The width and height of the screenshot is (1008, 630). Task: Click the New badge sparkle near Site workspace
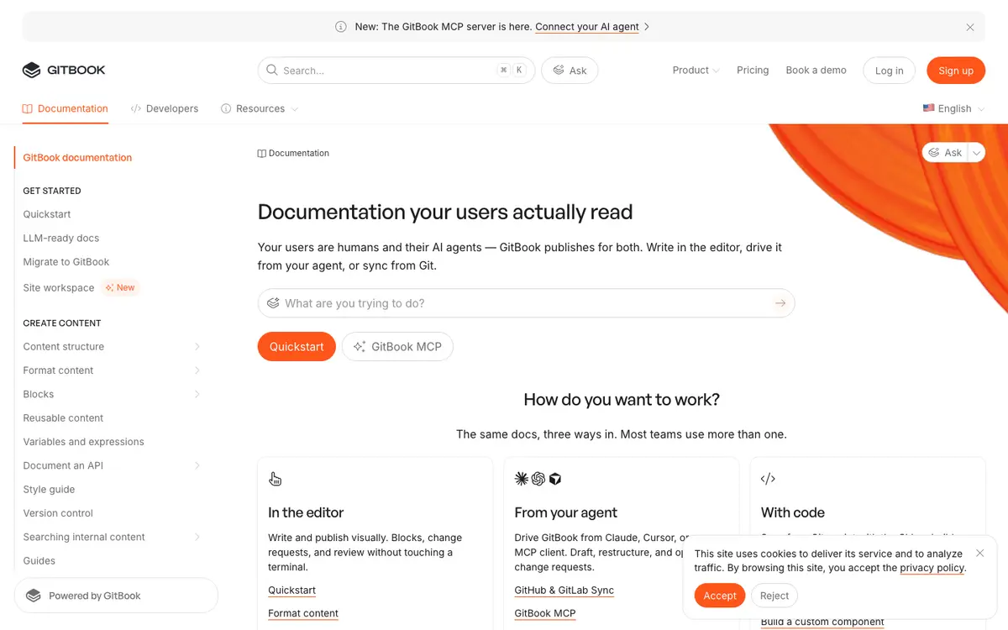click(109, 287)
